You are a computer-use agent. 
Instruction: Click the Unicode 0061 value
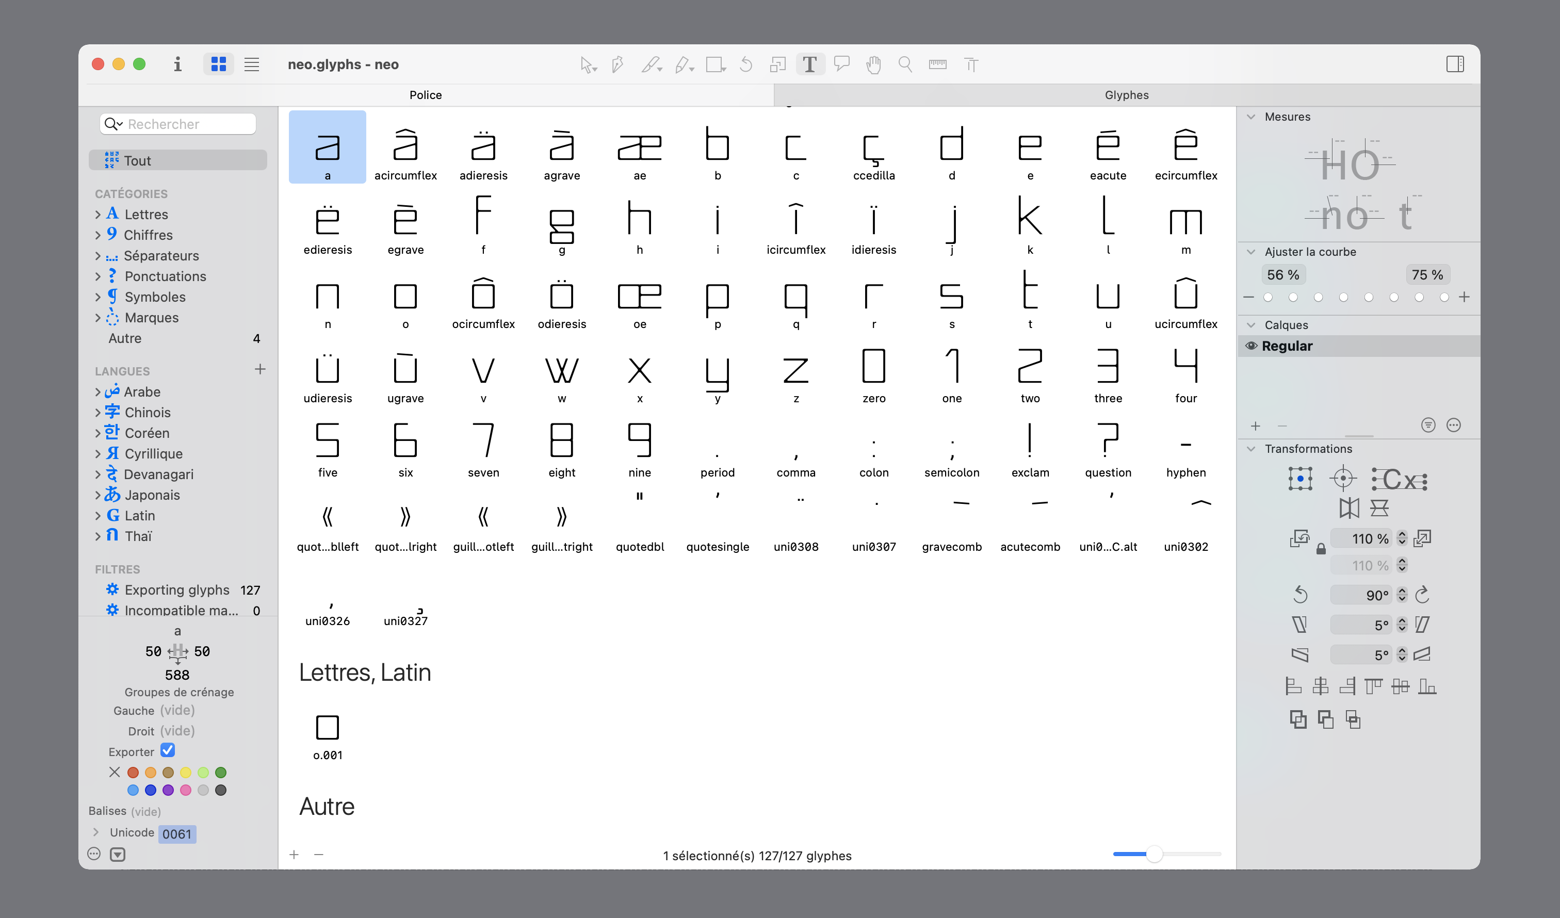click(x=177, y=834)
